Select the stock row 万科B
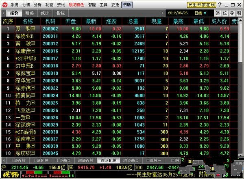The height and width of the screenshot is (179, 244). pyautogui.click(x=120, y=29)
